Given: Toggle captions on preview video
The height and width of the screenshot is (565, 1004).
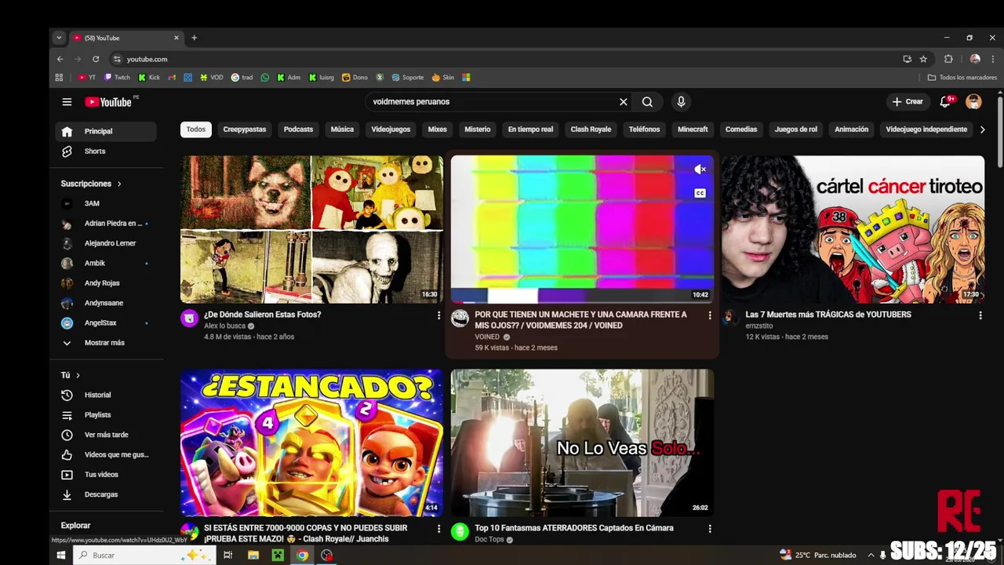Looking at the screenshot, I should tap(700, 193).
